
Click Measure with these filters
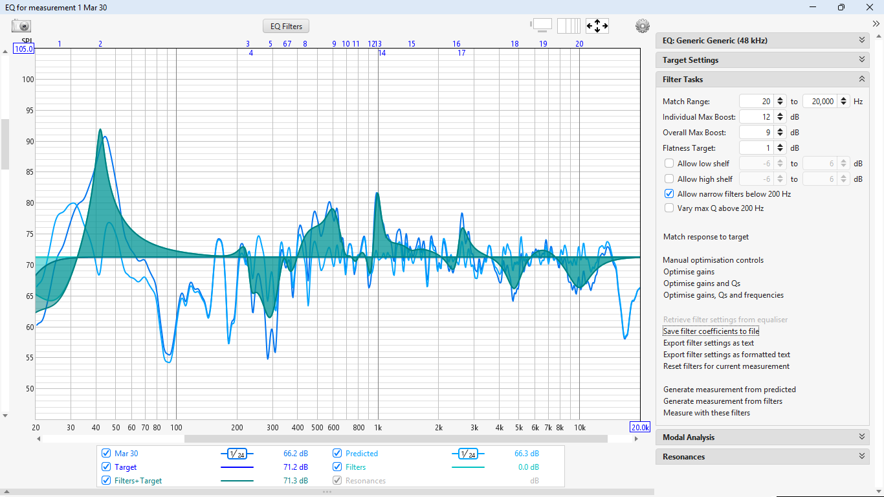(707, 413)
